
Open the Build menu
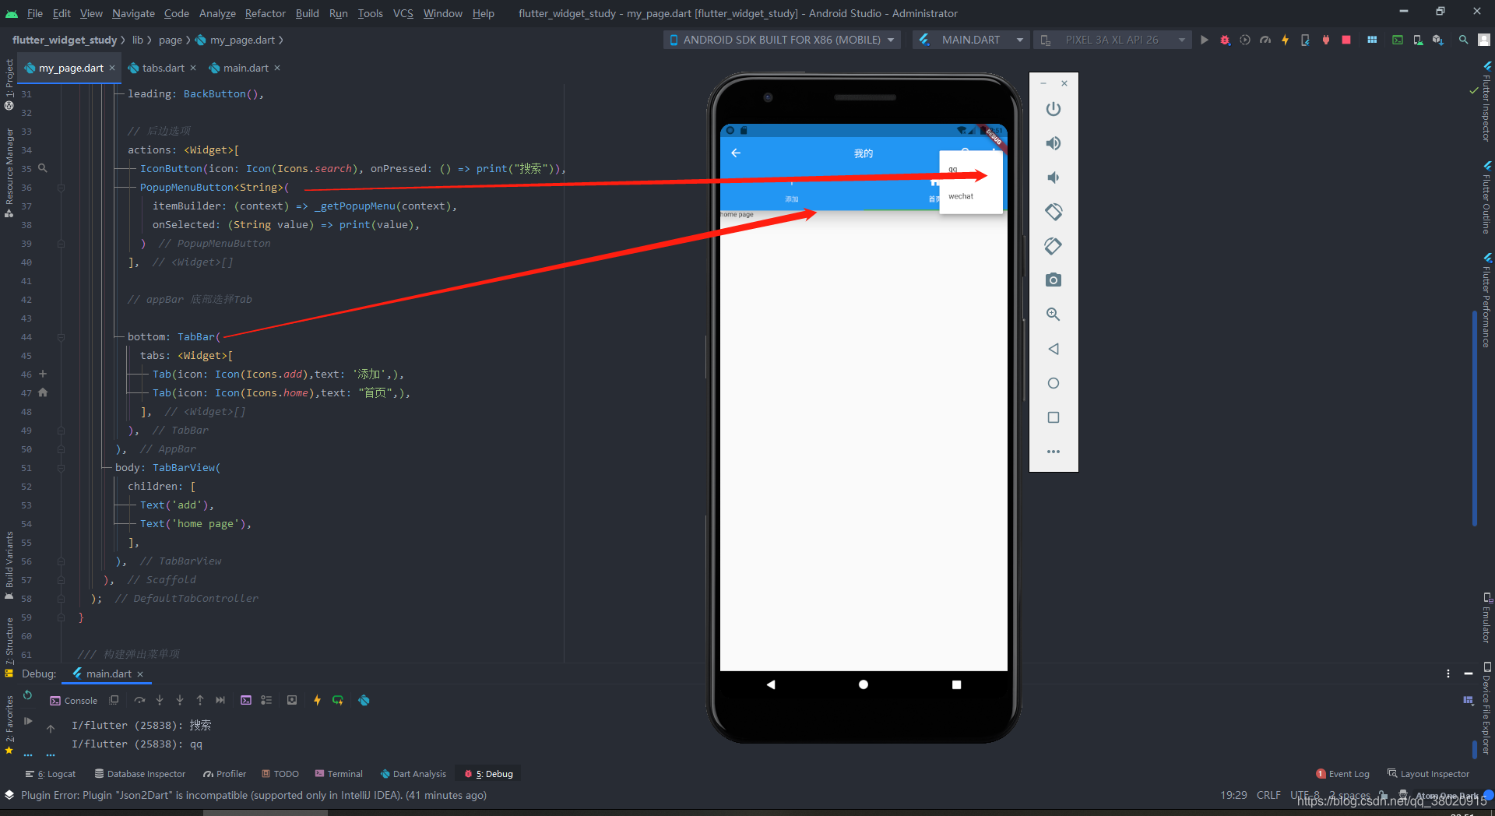pos(308,13)
